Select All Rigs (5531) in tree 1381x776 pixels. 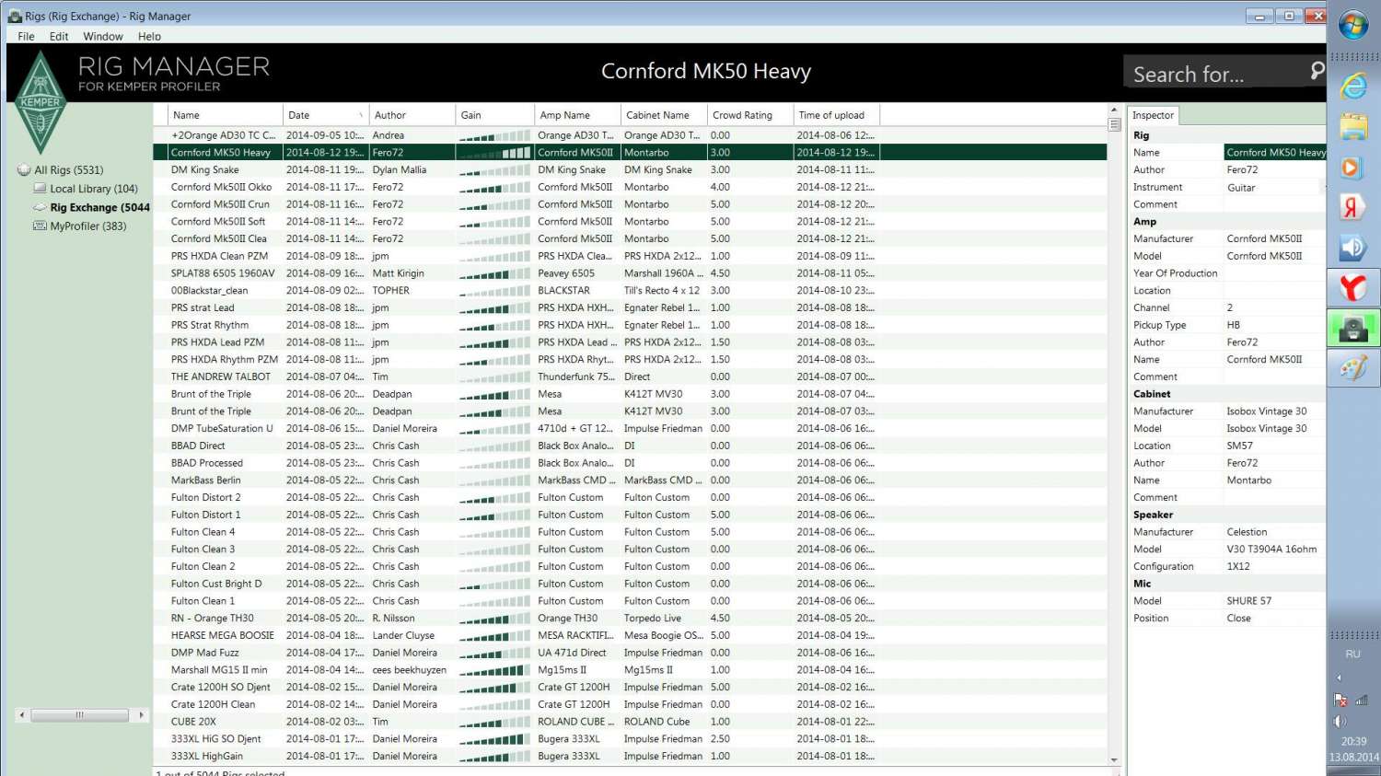click(69, 170)
